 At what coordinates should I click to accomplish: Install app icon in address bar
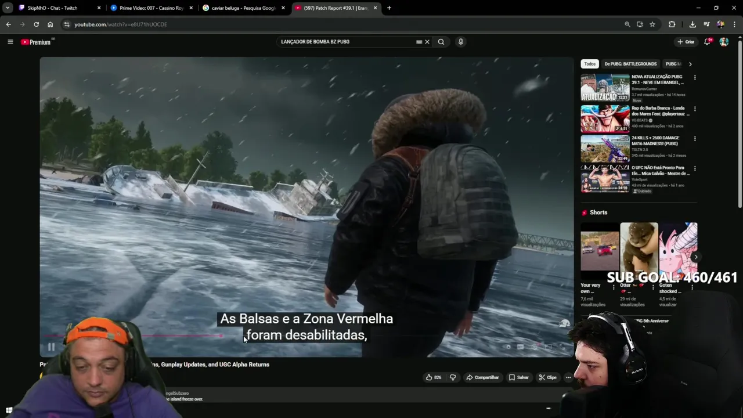[x=640, y=24]
